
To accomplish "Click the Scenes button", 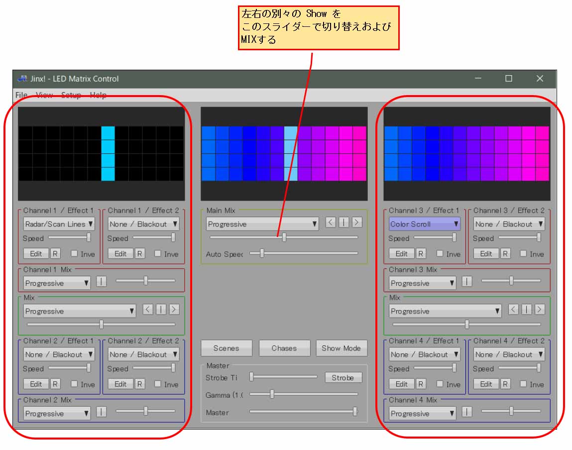I will tap(227, 348).
